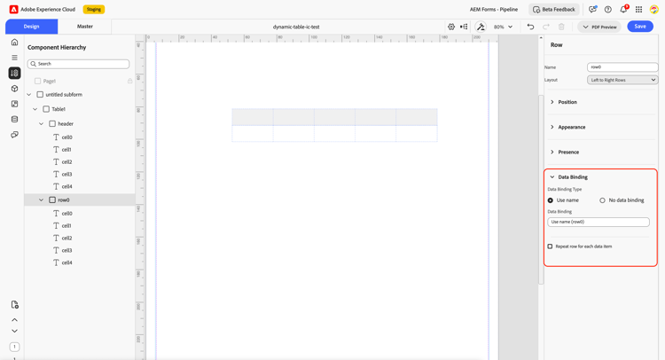Open the database data source icon in sidebar
This screenshot has height=360, width=665.
coord(14,119)
